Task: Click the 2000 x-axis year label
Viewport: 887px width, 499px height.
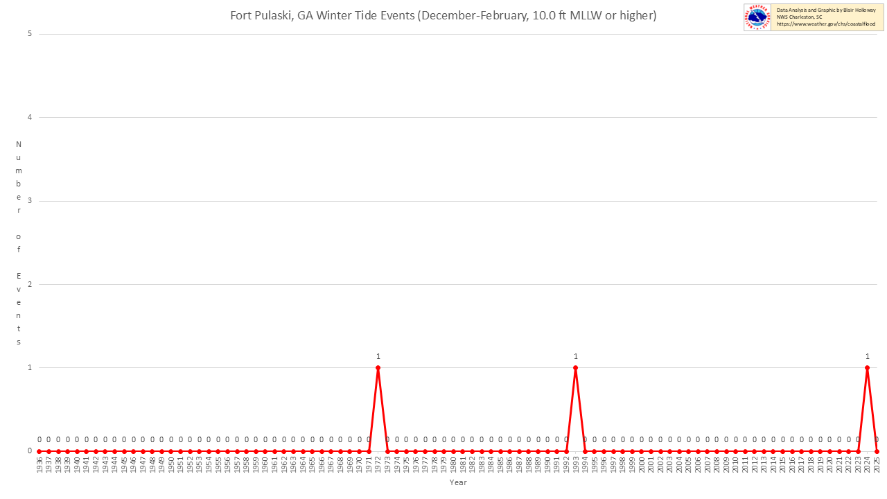Action: [641, 465]
